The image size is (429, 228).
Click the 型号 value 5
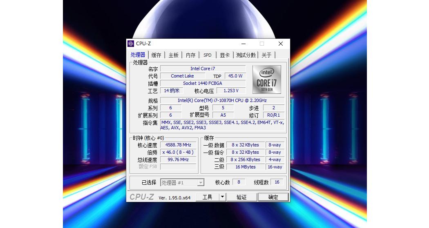(x=223, y=108)
